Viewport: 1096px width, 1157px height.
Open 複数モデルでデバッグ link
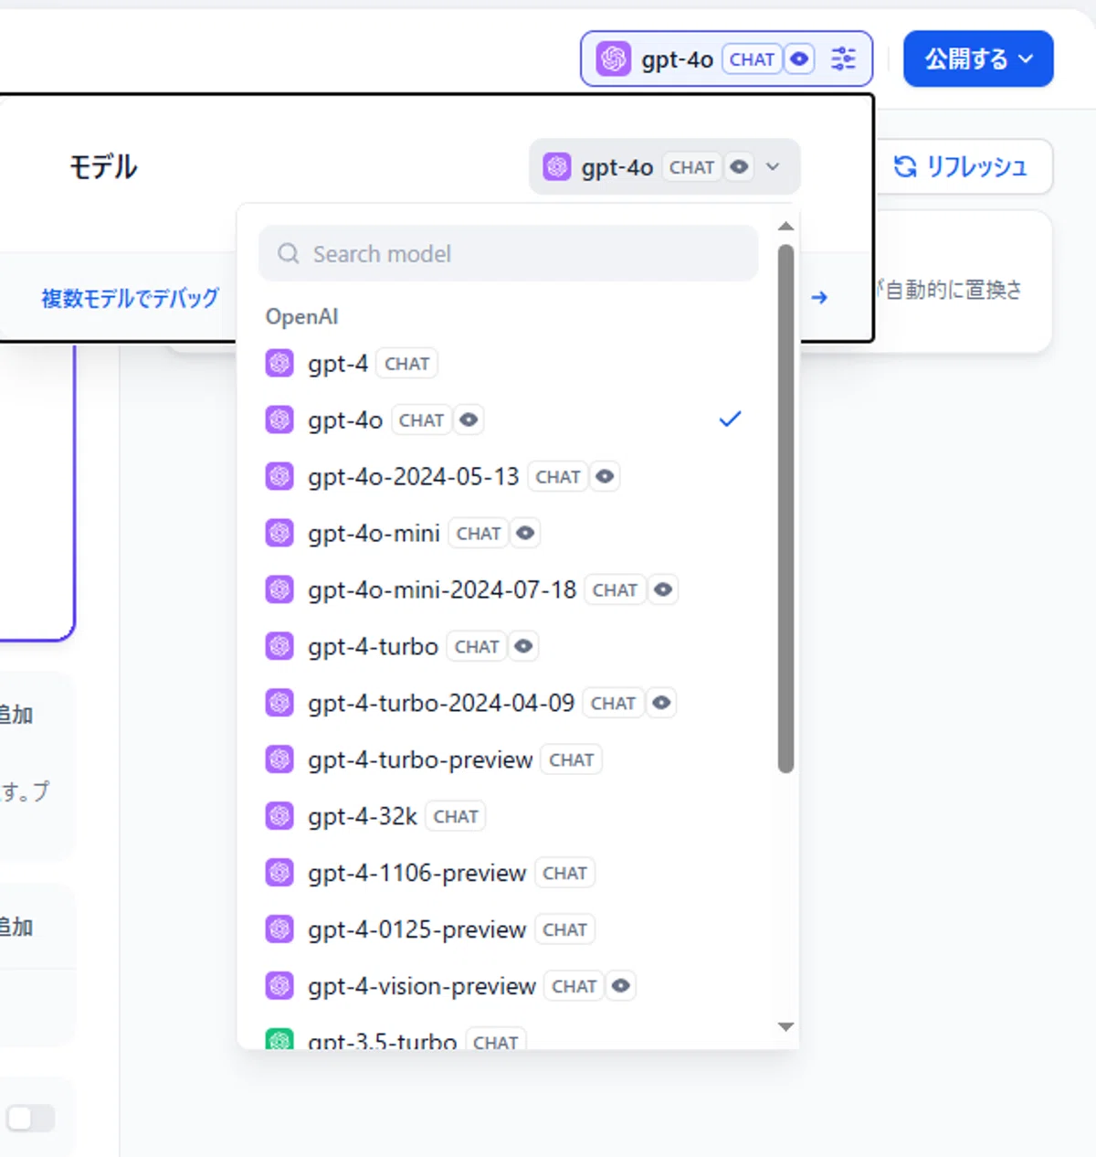tap(130, 298)
